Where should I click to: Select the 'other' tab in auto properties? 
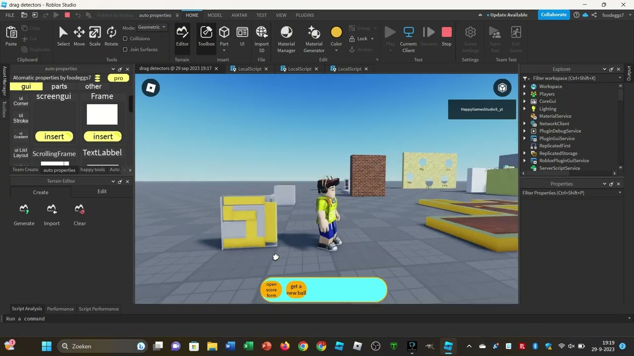tap(93, 87)
